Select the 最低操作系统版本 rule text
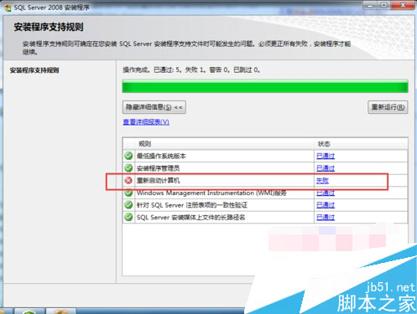 (161, 156)
